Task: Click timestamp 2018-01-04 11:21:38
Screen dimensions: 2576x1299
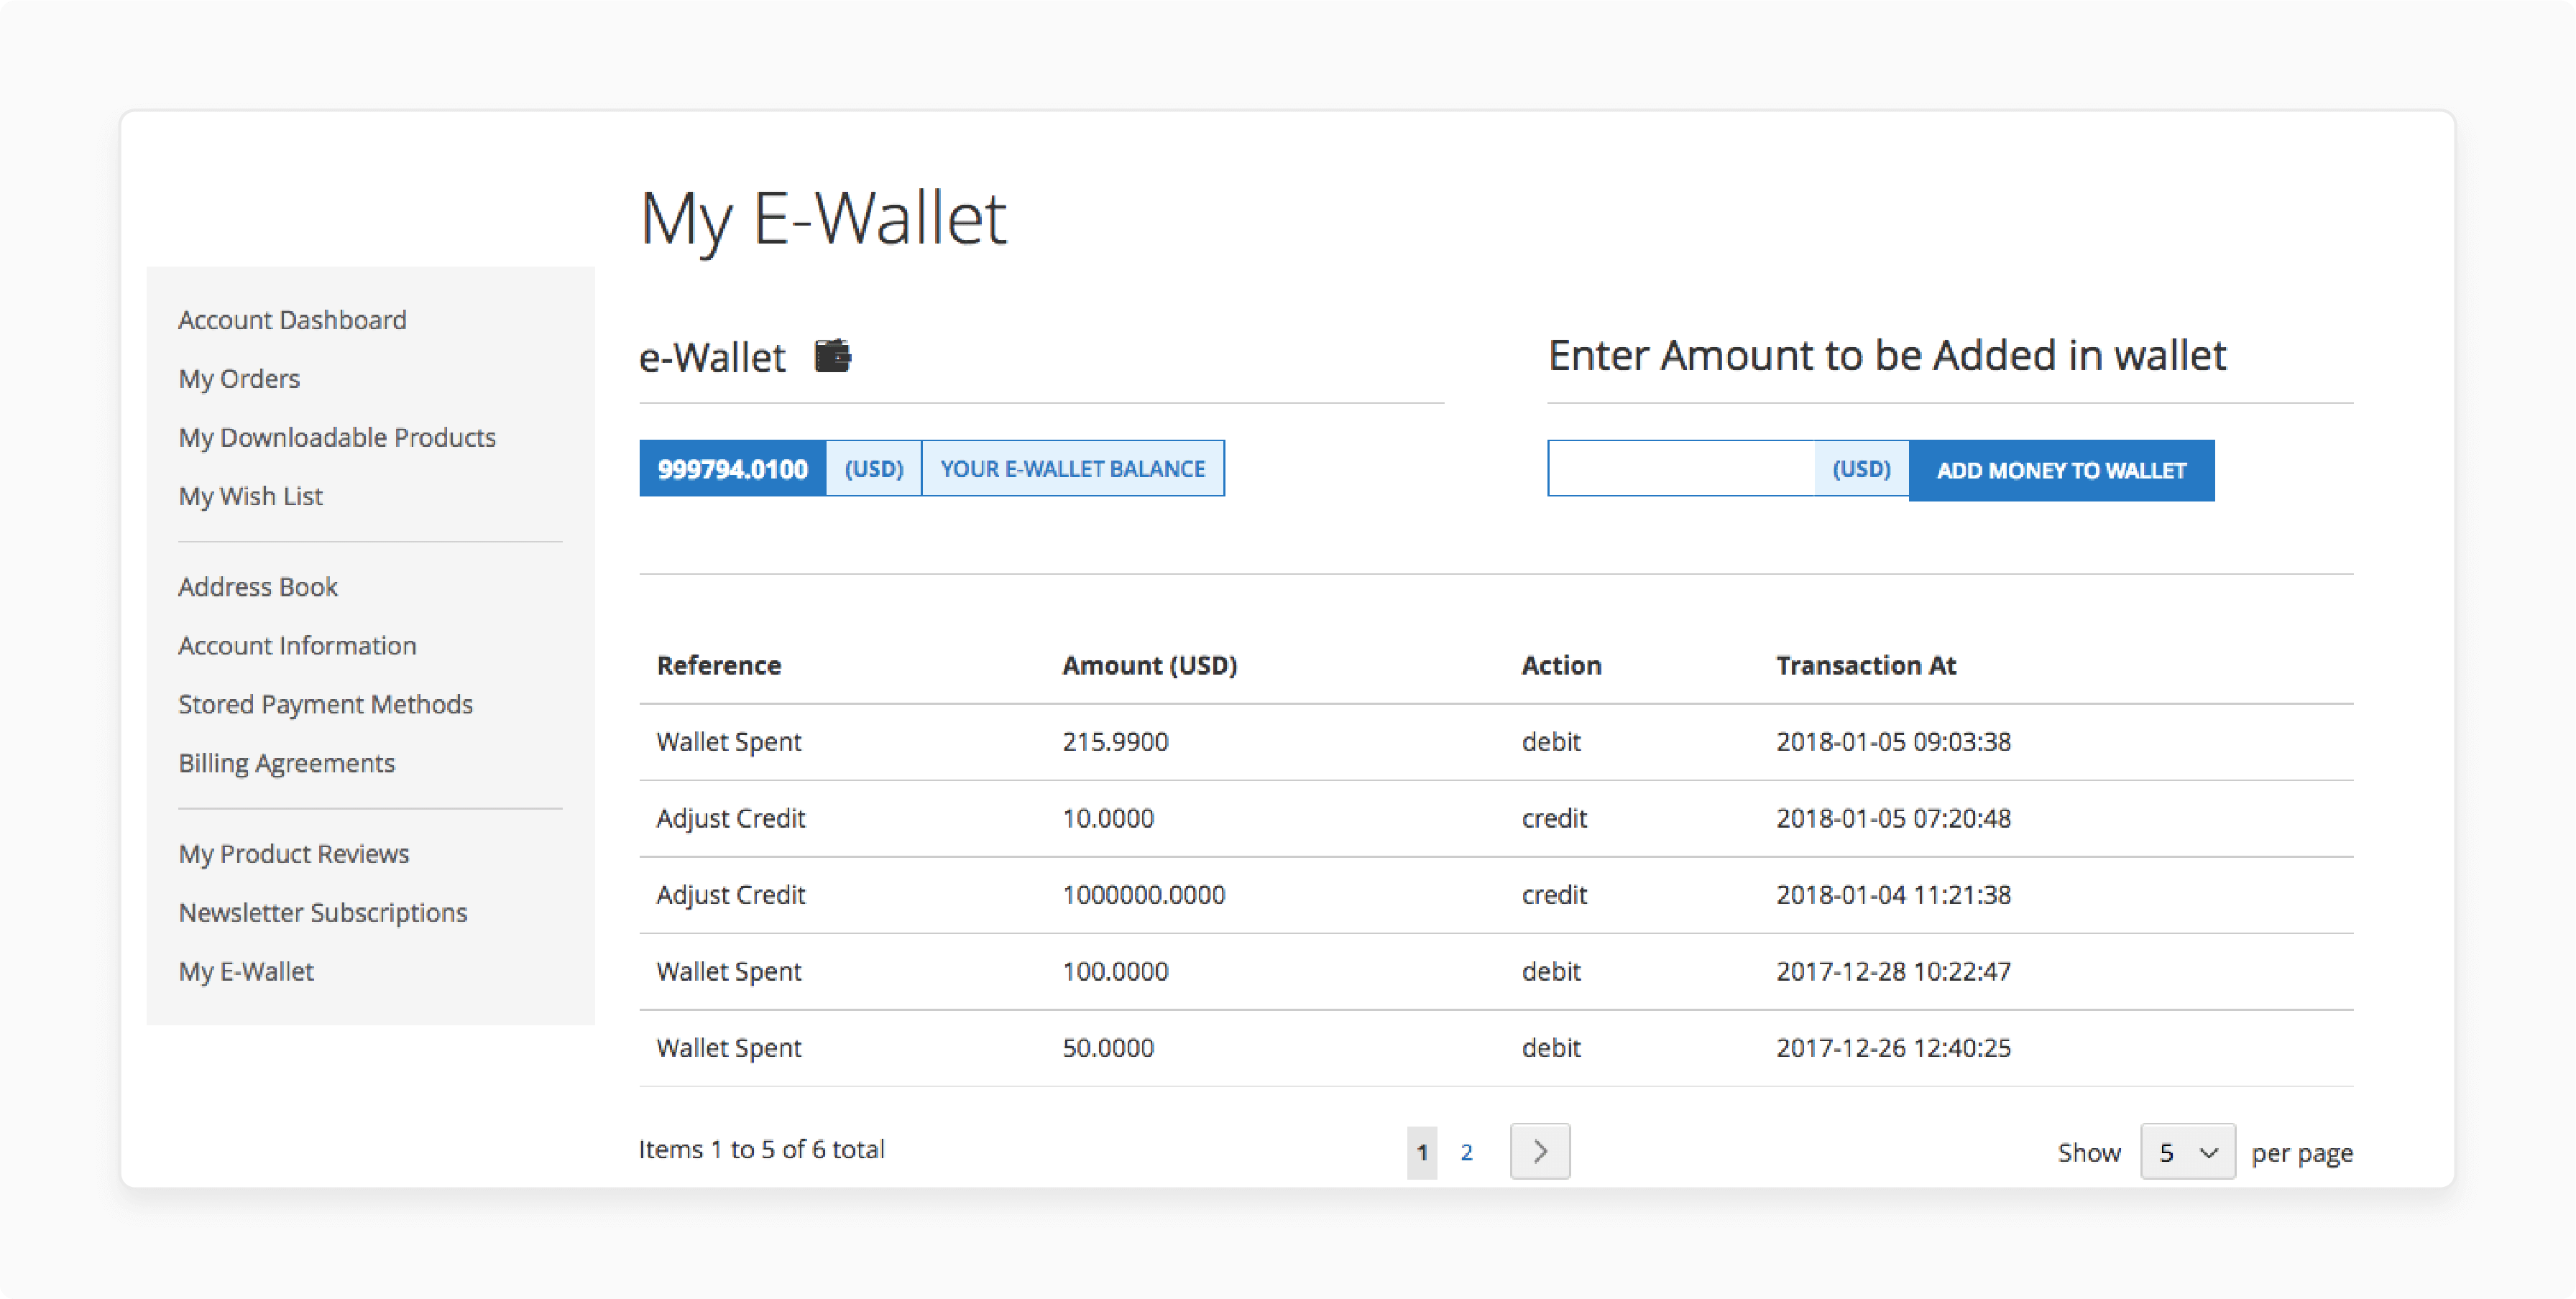Action: [x=1893, y=894]
